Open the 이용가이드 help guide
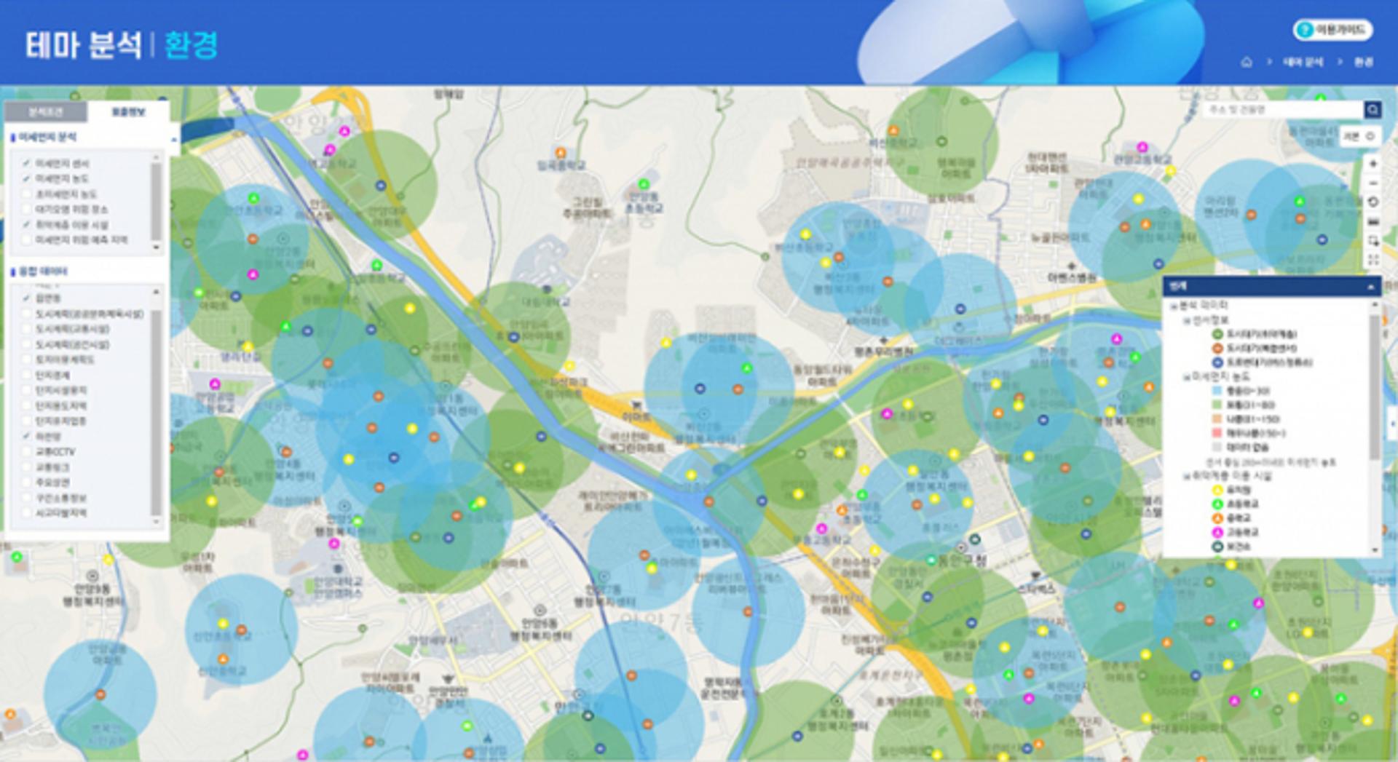 (1333, 31)
